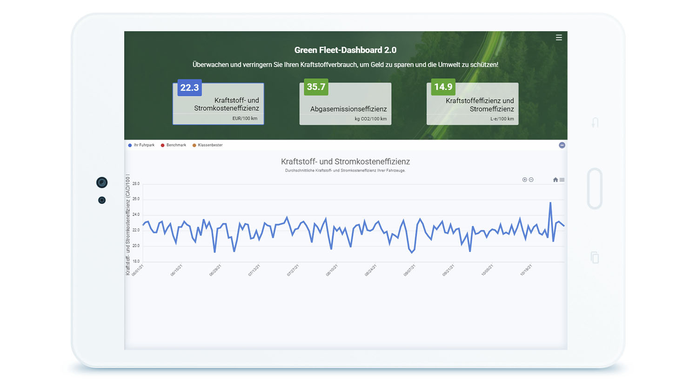Viewport: 696px width, 391px height.
Task: Click the L-e/100 km unit label
Action: coord(502,119)
